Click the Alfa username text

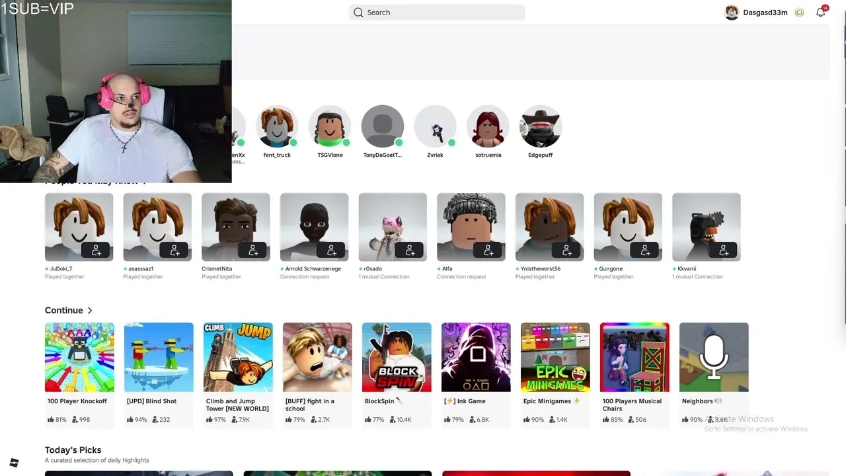pos(447,269)
